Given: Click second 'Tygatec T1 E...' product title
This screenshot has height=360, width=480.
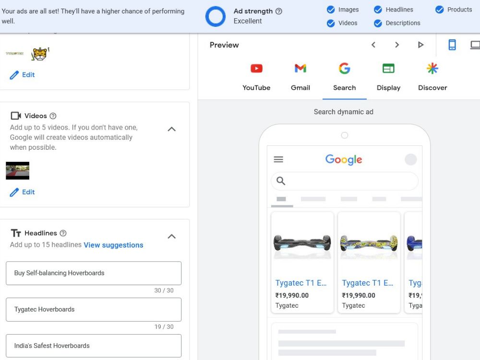Looking at the screenshot, I should [x=367, y=283].
